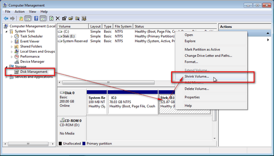Sort by the File System column header
Viewport: 274px width, 156px height.
click(123, 26)
